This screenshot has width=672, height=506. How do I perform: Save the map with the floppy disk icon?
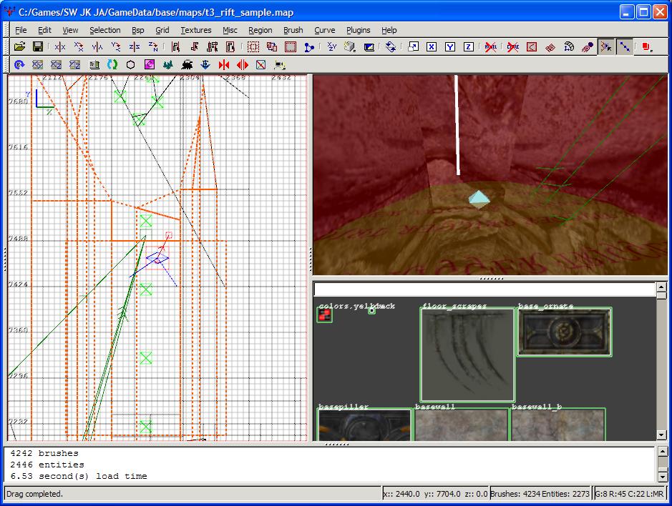click(x=38, y=46)
